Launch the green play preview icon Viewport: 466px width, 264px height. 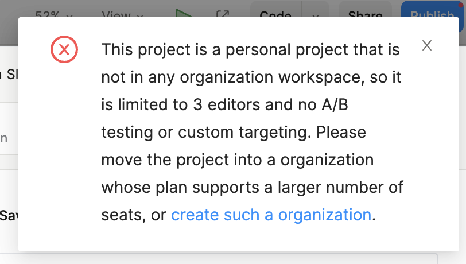184,13
